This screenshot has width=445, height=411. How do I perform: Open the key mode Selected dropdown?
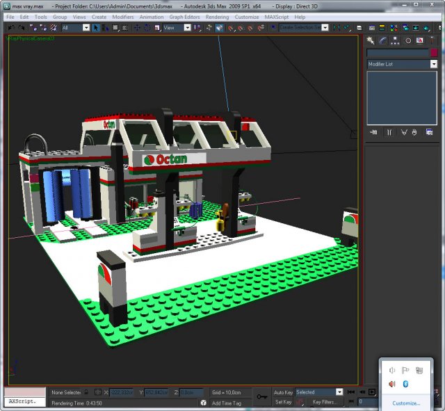(x=339, y=392)
